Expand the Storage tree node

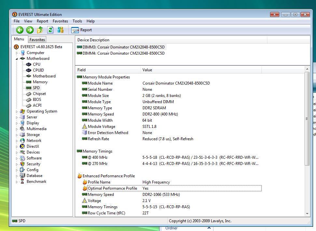tap(17, 135)
